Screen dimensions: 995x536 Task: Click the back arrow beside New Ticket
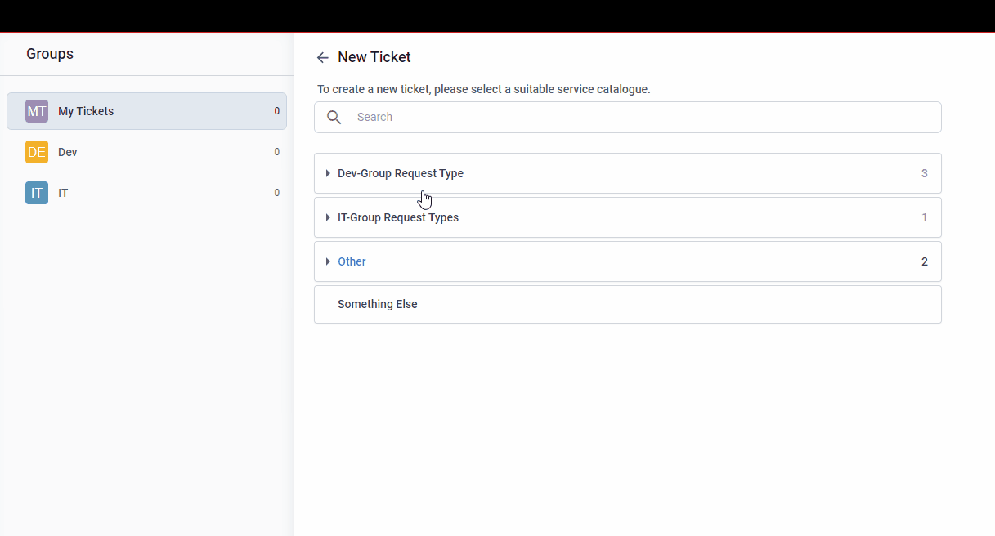[323, 57]
